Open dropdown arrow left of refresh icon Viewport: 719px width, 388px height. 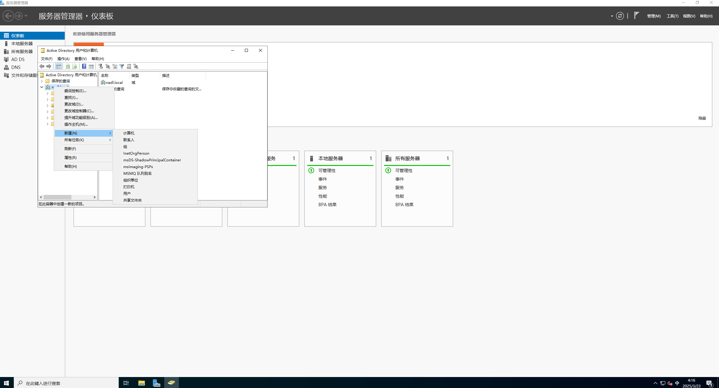pos(612,16)
